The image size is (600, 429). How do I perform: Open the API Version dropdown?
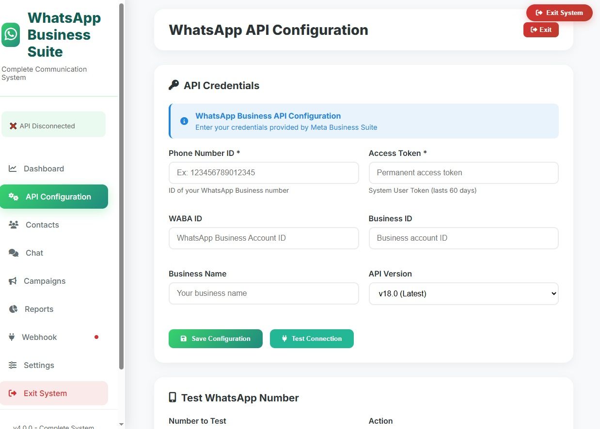pyautogui.click(x=463, y=293)
